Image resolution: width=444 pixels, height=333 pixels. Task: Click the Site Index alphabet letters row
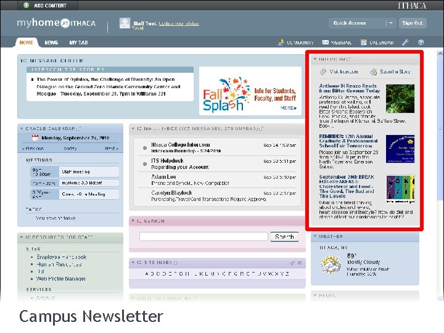[217, 274]
